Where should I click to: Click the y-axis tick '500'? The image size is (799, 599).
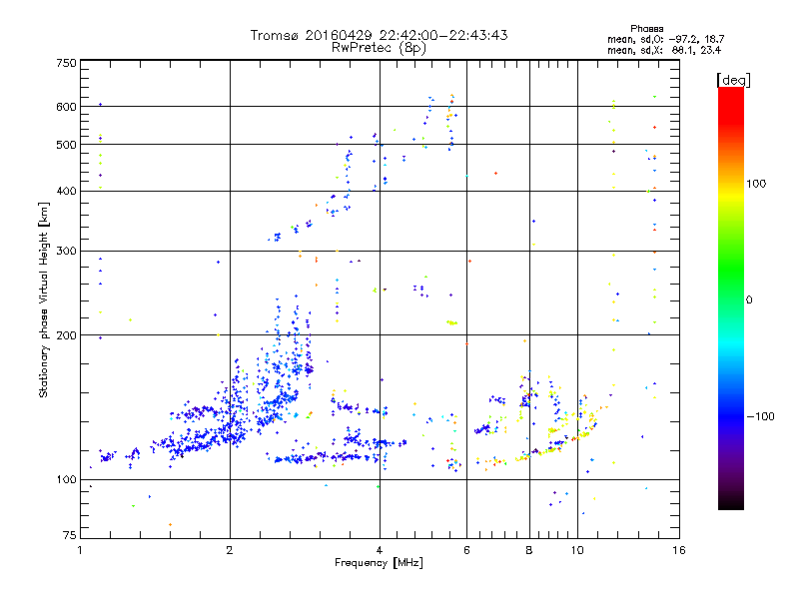click(66, 145)
